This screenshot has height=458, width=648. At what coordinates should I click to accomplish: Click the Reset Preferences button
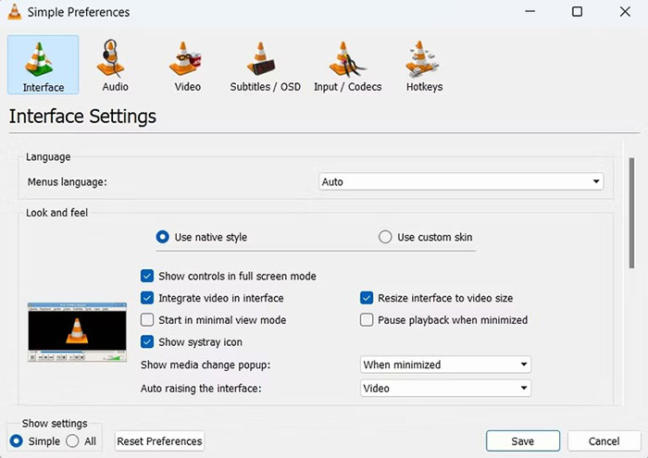159,441
